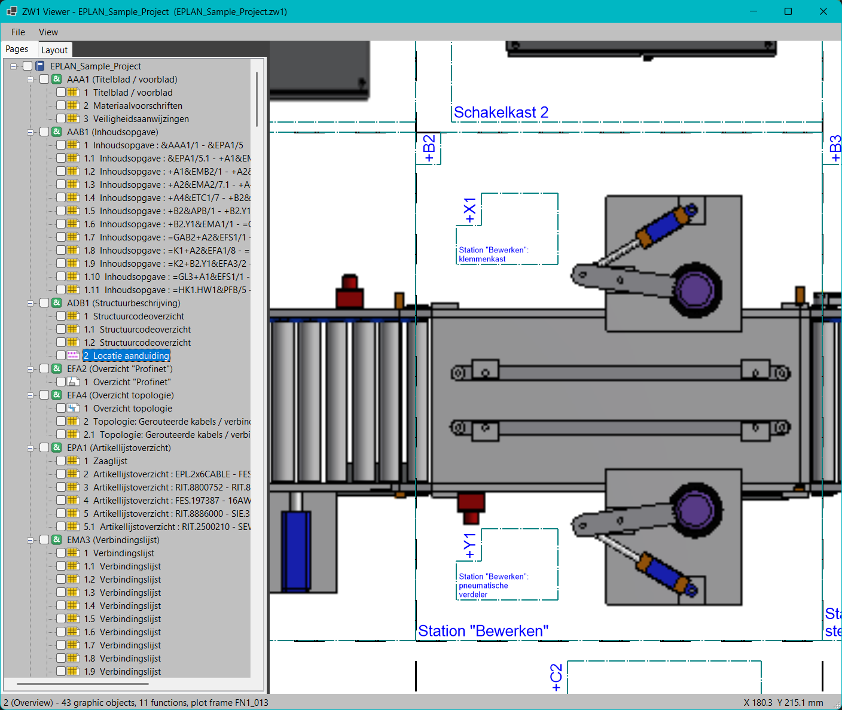Collapse the EFA4 (Overzicht topologie) node

click(x=30, y=395)
